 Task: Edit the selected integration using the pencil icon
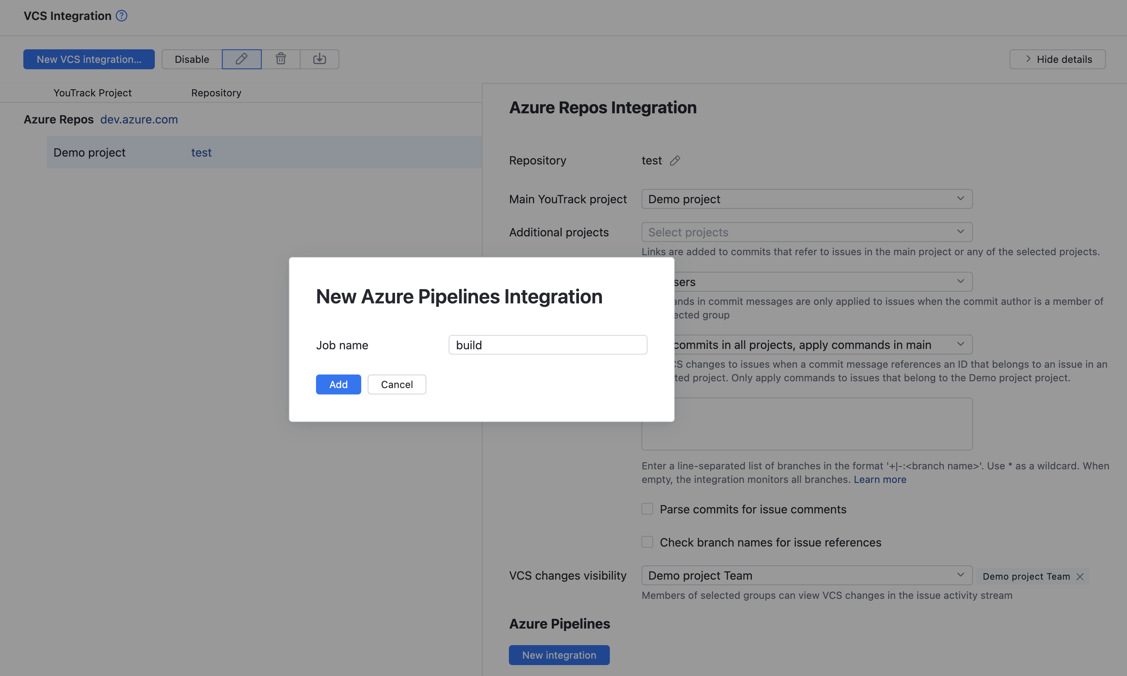(241, 59)
